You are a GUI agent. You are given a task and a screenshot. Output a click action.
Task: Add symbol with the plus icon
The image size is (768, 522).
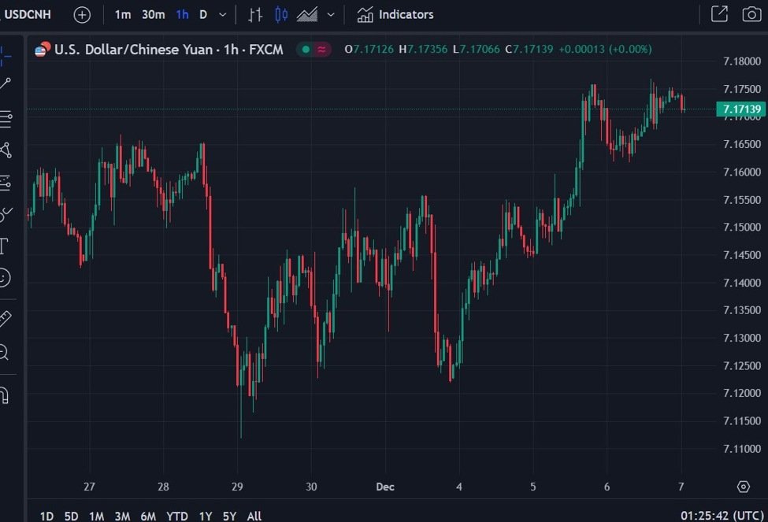82,14
